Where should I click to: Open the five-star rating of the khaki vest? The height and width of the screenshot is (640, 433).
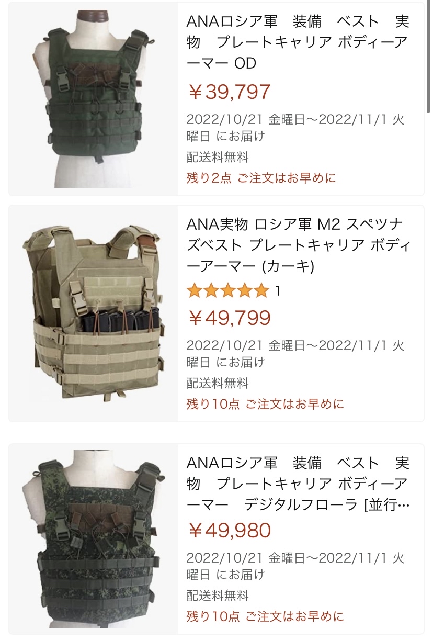pyautogui.click(x=228, y=290)
